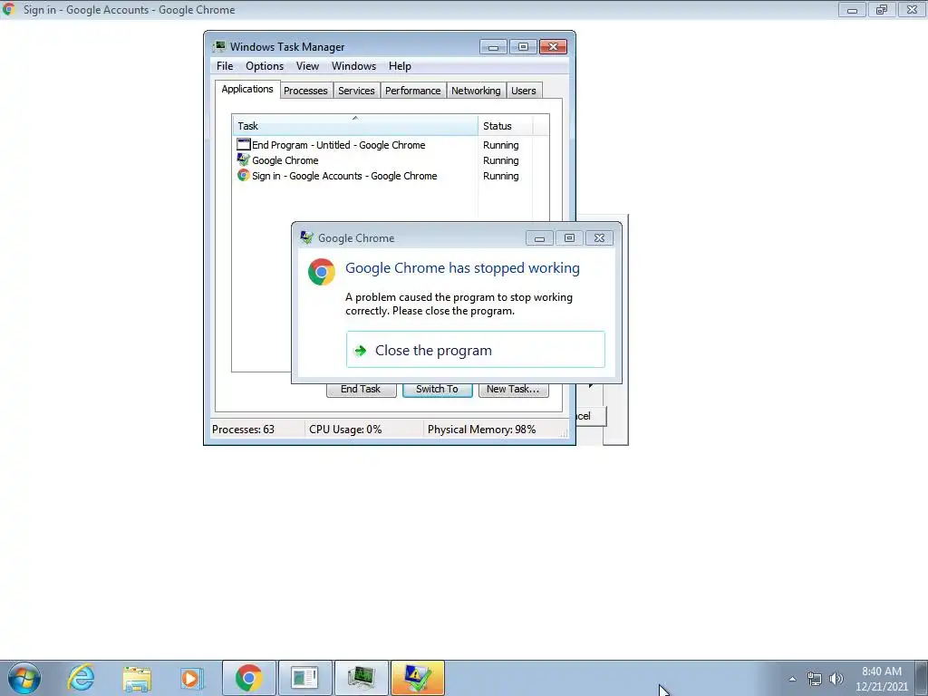This screenshot has height=696, width=928.
Task: Switch to the Services tab
Action: (356, 91)
